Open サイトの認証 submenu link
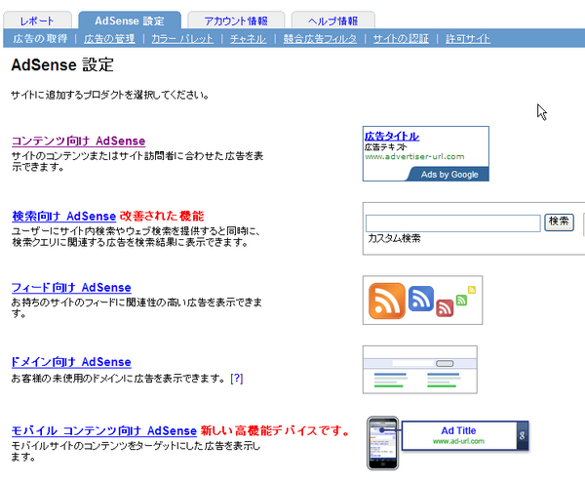This screenshot has height=484, width=585. (401, 38)
